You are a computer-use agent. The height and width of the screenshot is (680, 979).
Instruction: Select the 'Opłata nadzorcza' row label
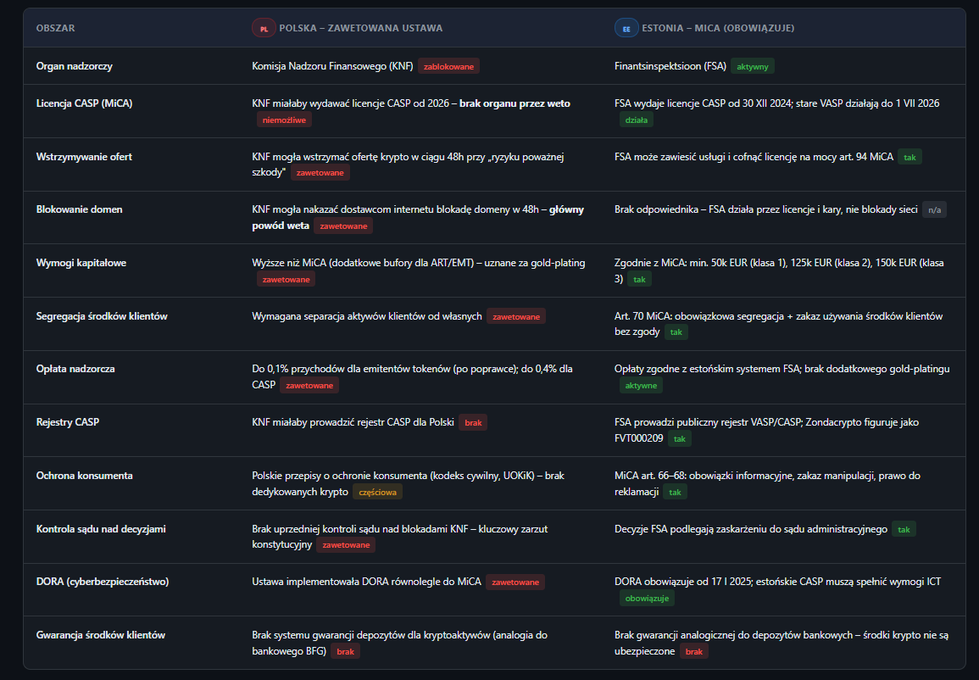(x=75, y=369)
